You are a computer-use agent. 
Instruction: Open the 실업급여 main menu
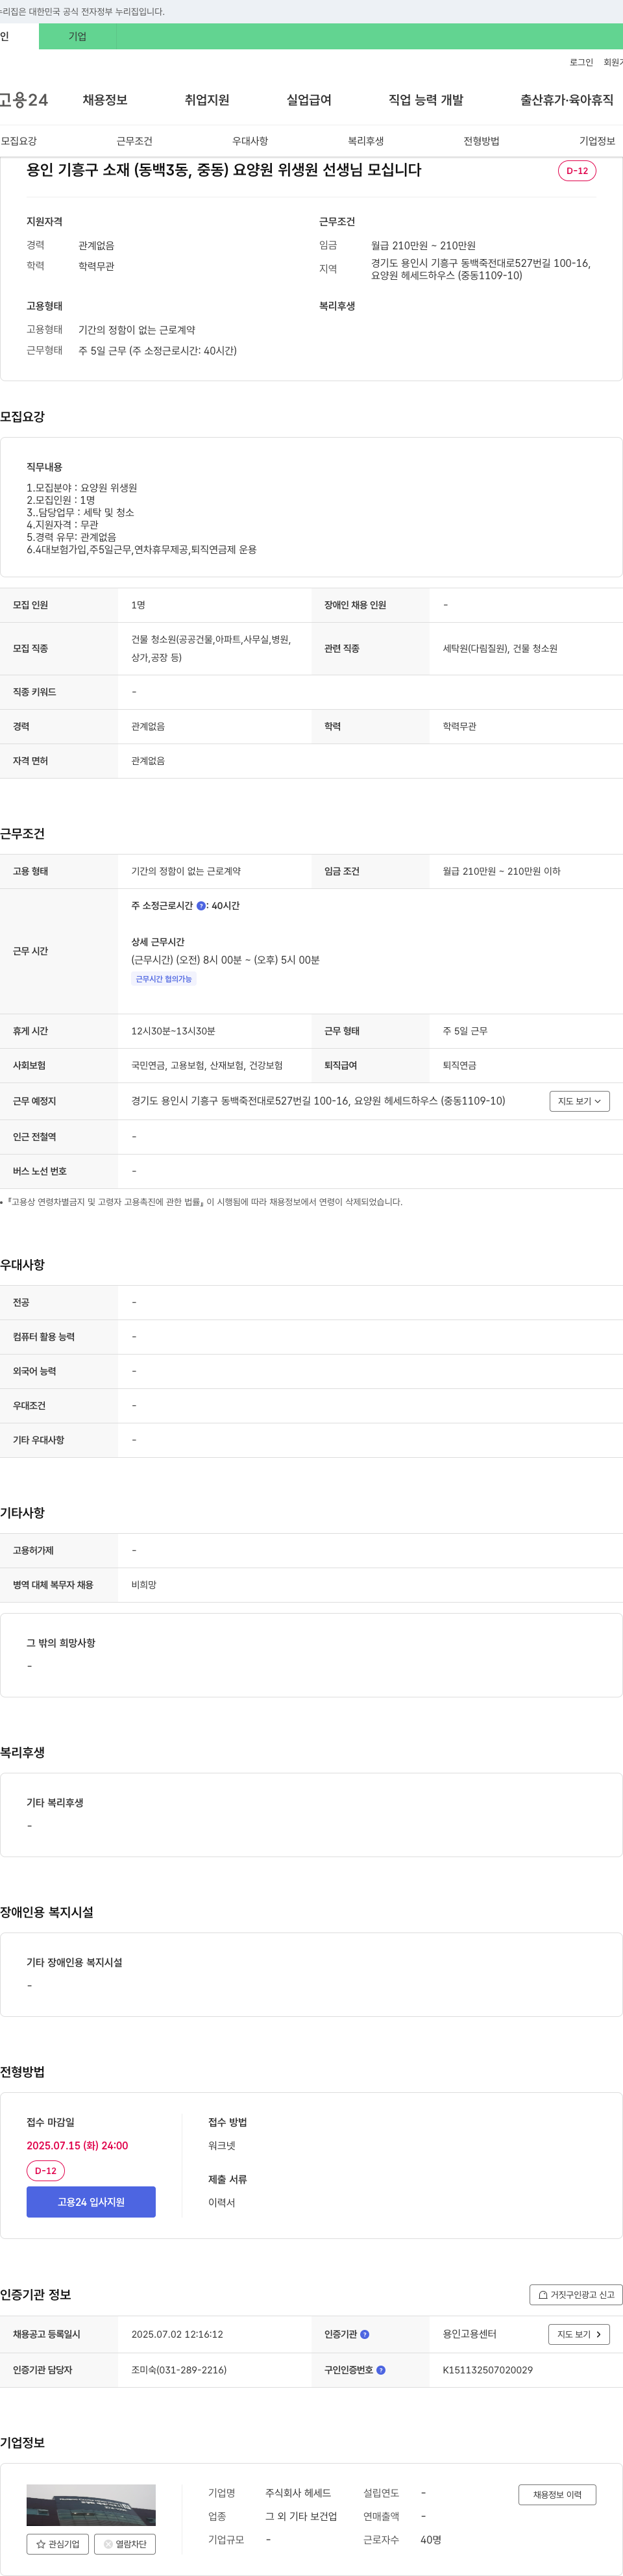pos(309,100)
